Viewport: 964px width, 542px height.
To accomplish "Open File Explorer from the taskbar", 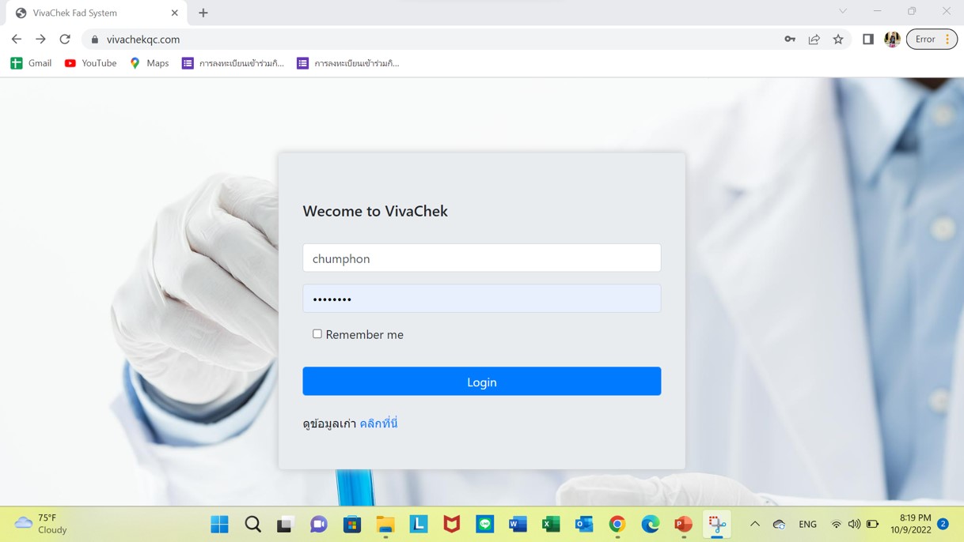I will (x=385, y=524).
